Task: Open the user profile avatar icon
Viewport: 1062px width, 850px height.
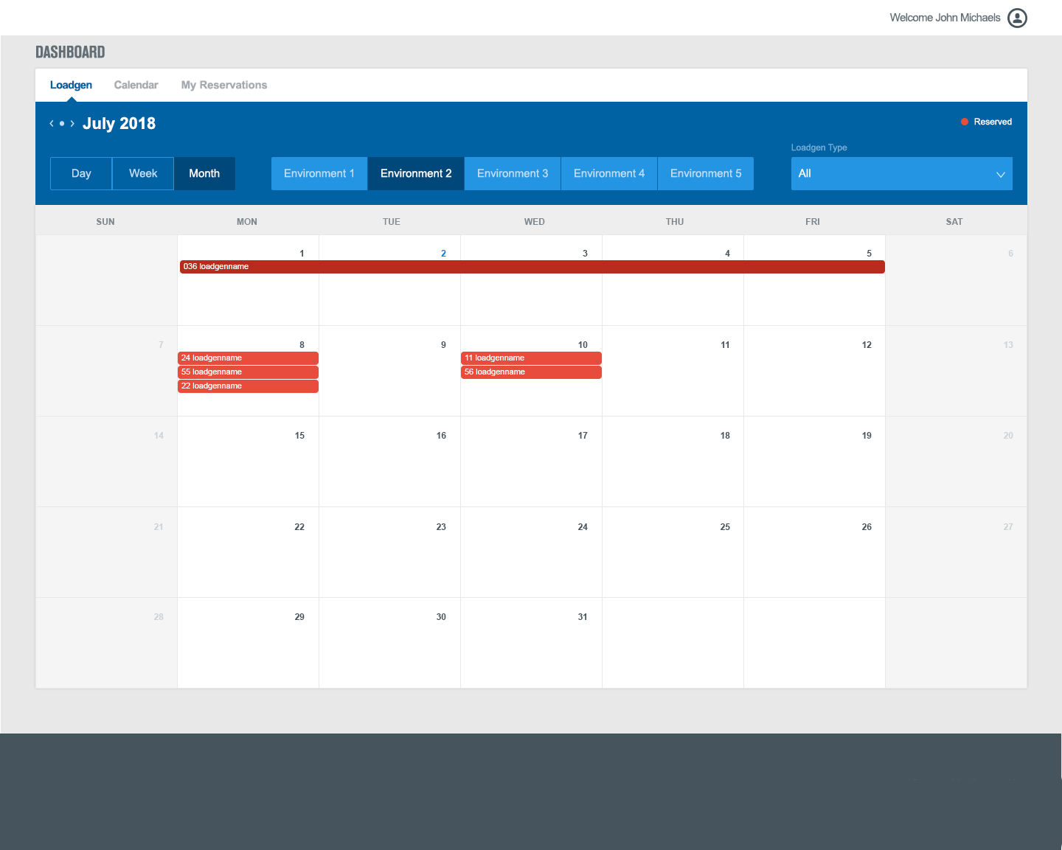Action: 1017,18
